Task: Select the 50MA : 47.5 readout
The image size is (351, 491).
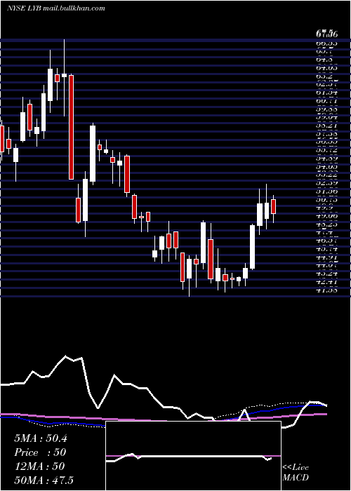Action: (x=44, y=480)
